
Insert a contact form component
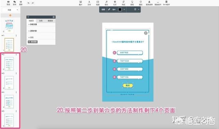149,3
